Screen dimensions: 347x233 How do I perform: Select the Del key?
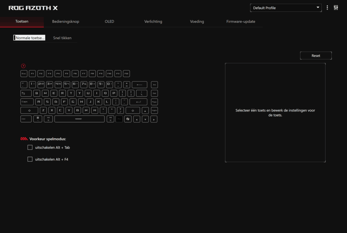tap(155, 93)
